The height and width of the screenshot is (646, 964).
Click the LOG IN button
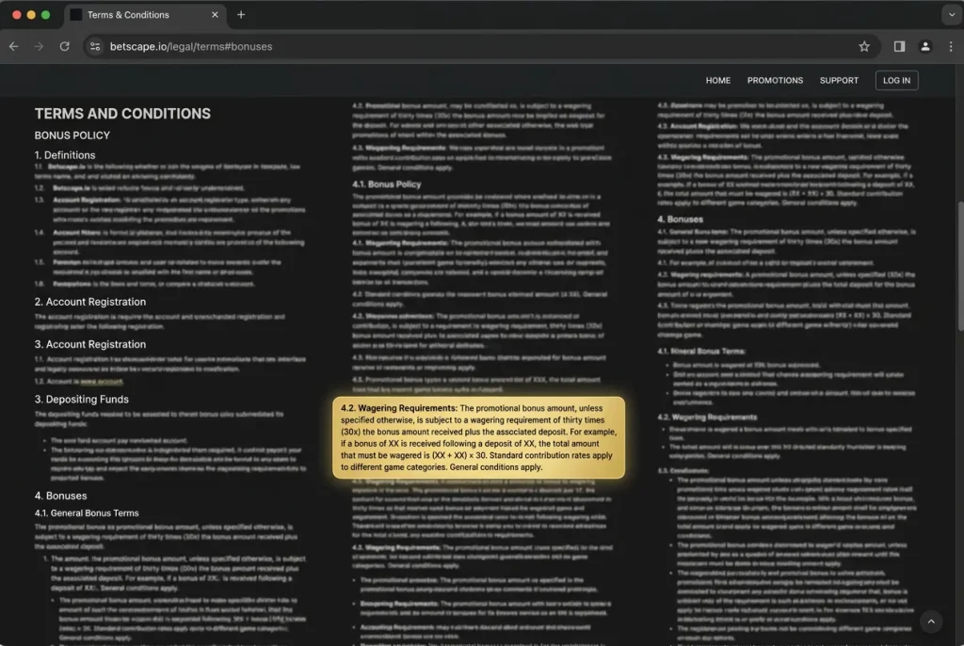(896, 81)
